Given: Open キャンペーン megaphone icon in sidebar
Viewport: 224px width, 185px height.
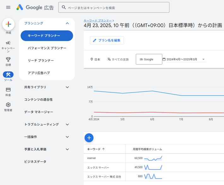Looking at the screenshot, I should pyautogui.click(x=8, y=43).
